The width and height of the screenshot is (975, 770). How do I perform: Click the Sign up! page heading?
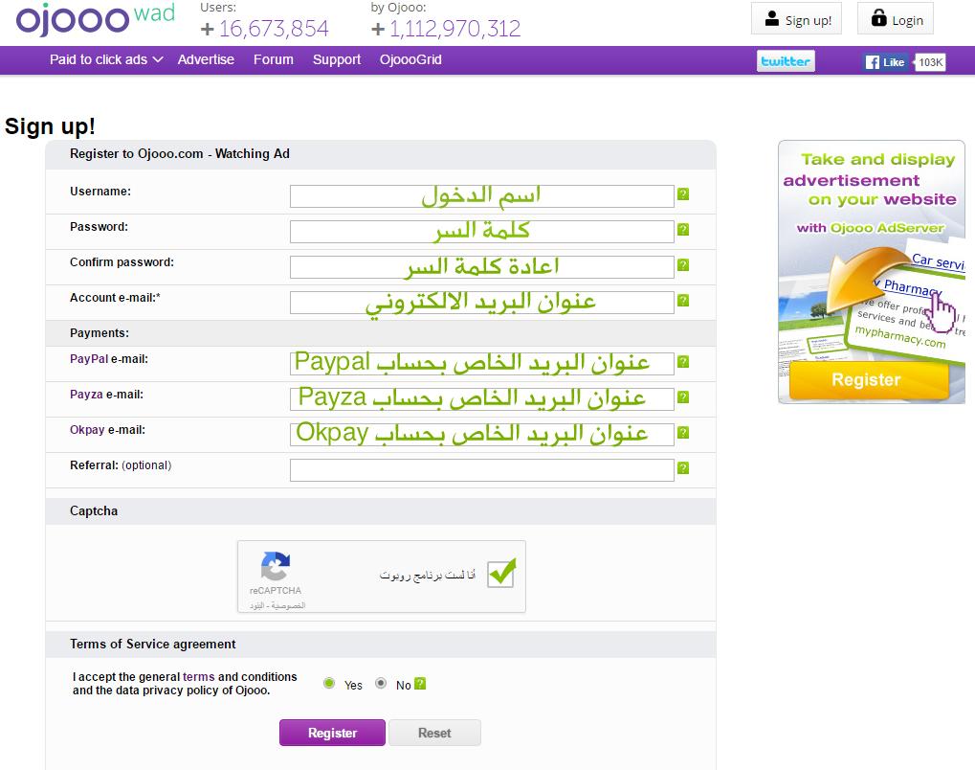tap(50, 126)
